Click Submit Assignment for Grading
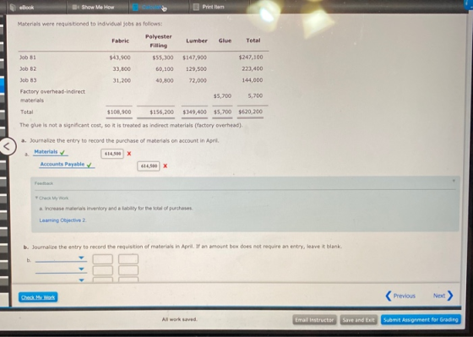The width and height of the screenshot is (473, 337). coord(421,320)
